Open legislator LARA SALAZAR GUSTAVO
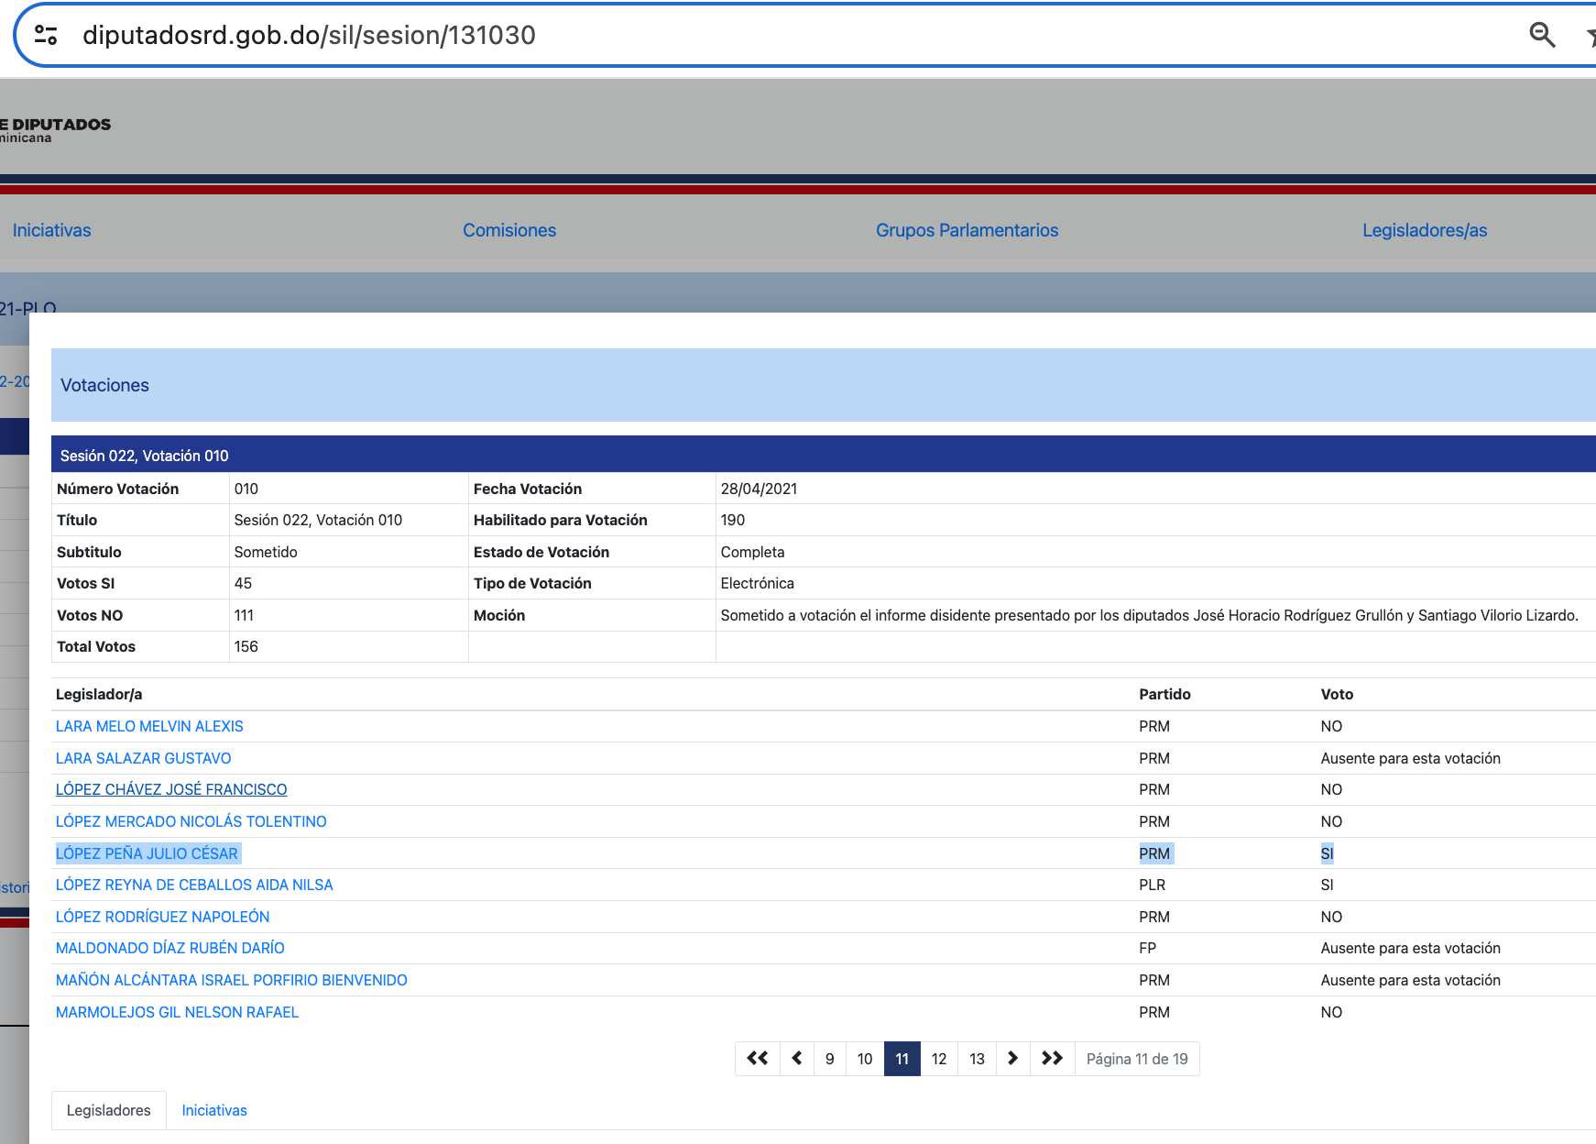Screen dimensions: 1596x1144 click(144, 758)
